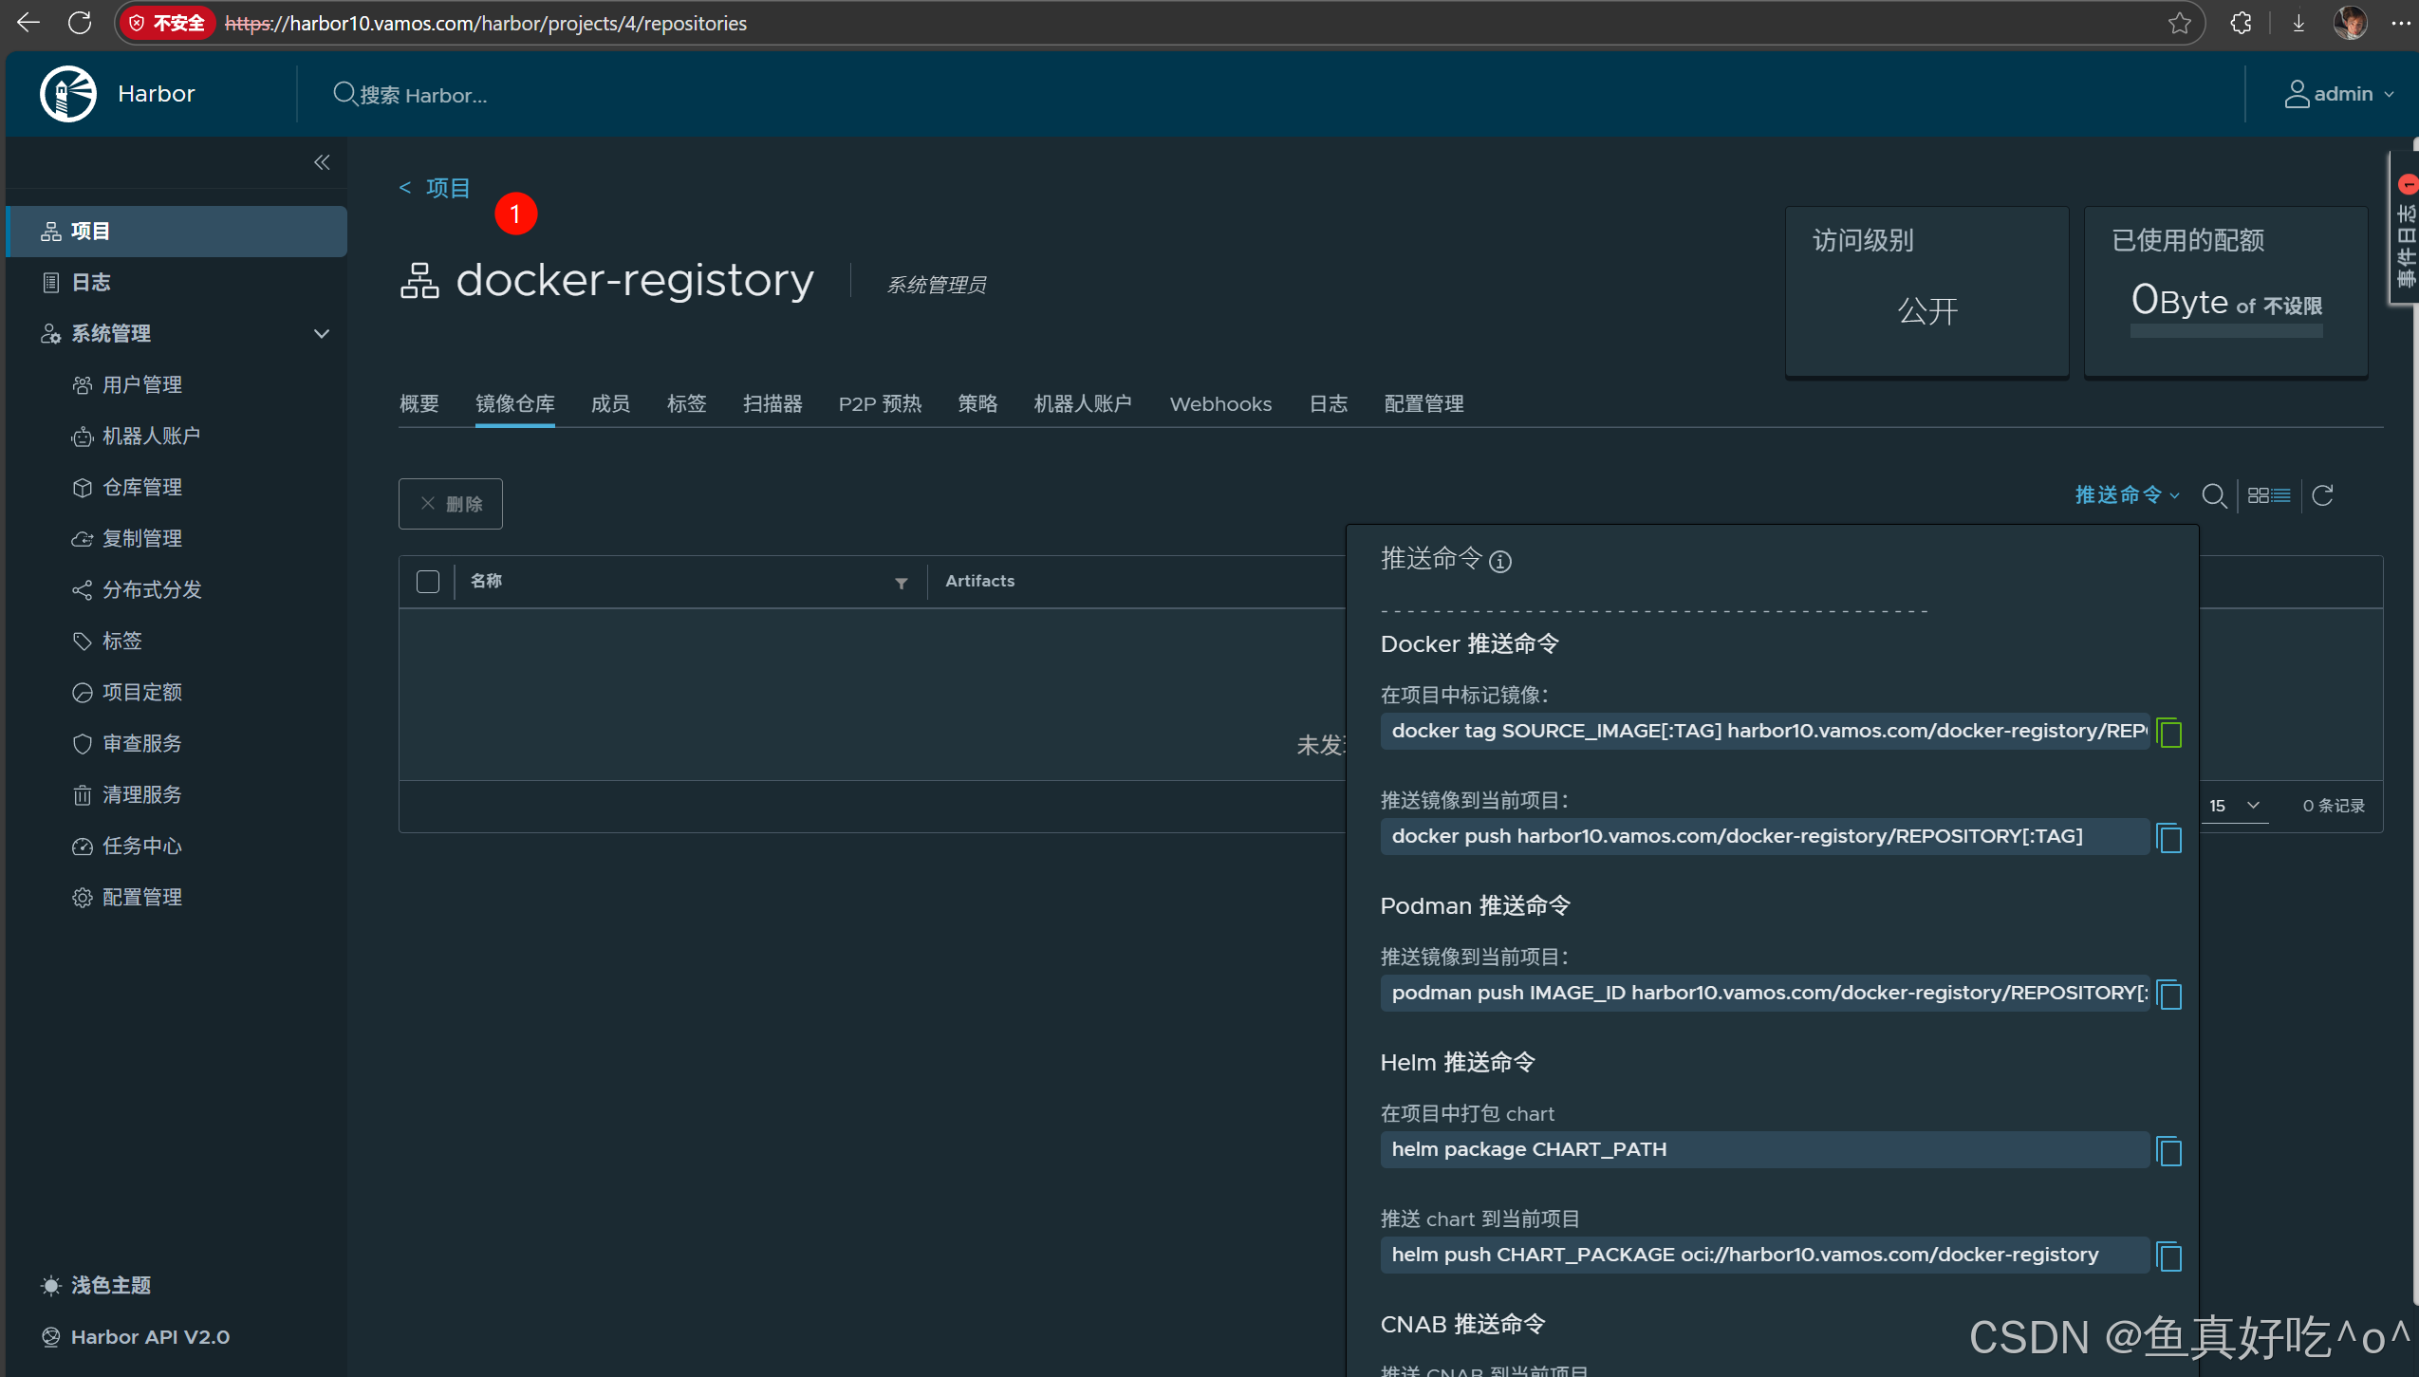Image resolution: width=2419 pixels, height=1377 pixels.
Task: Open browser downloads icon
Action: 2298,23
